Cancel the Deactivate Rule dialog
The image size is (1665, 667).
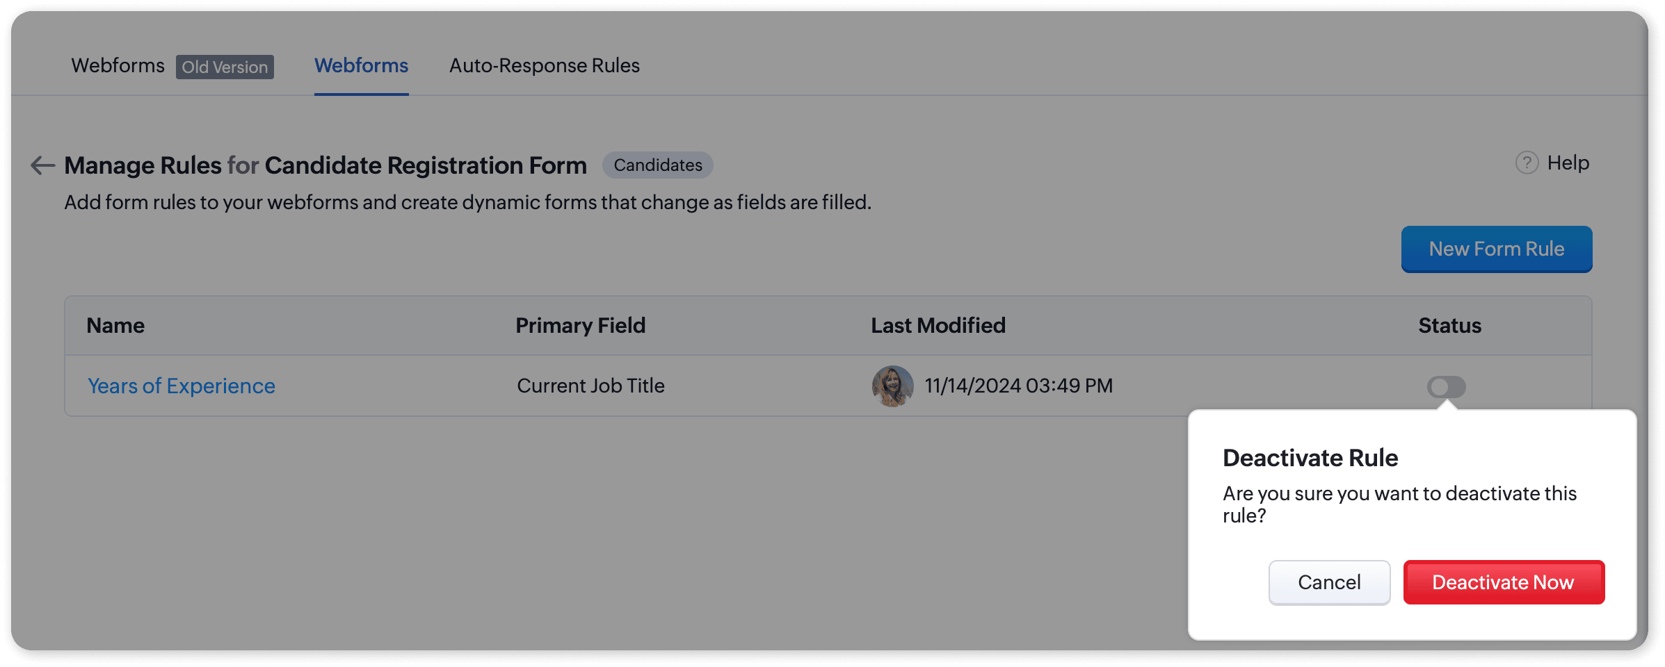(x=1328, y=582)
